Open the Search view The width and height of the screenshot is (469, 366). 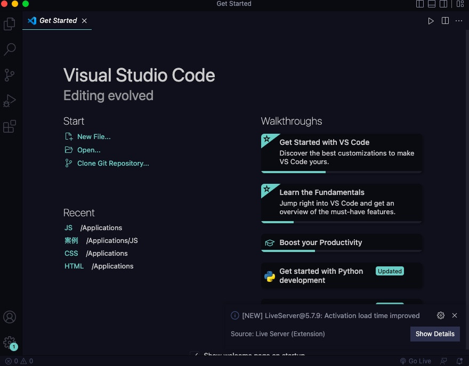[x=10, y=50]
